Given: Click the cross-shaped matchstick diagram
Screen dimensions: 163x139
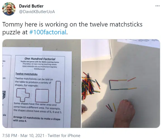Looking at the screenshot, I should pos(23,95).
